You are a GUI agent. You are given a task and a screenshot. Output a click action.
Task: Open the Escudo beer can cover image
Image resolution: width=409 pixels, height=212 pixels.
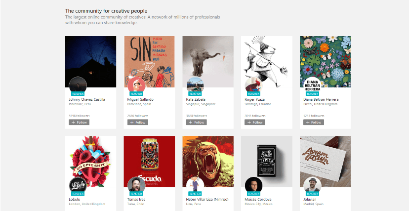coord(149,157)
